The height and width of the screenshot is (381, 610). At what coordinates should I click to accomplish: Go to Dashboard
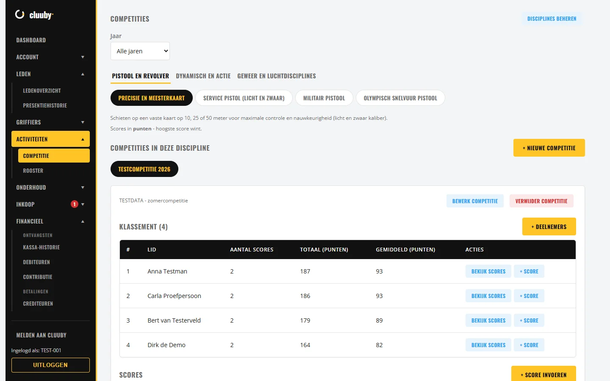pos(50,40)
